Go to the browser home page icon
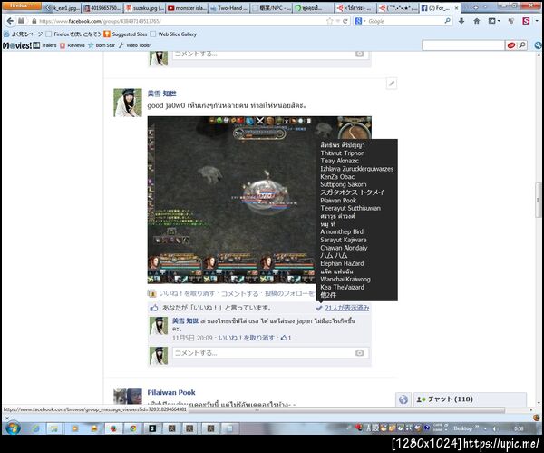 [477, 21]
